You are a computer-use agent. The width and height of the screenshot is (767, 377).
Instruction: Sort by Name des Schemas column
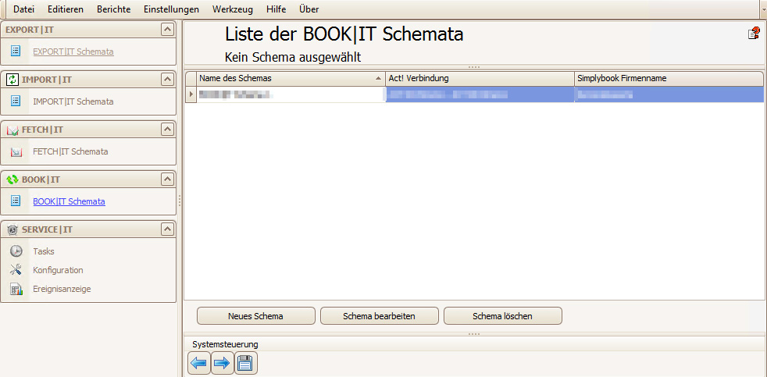pos(291,78)
